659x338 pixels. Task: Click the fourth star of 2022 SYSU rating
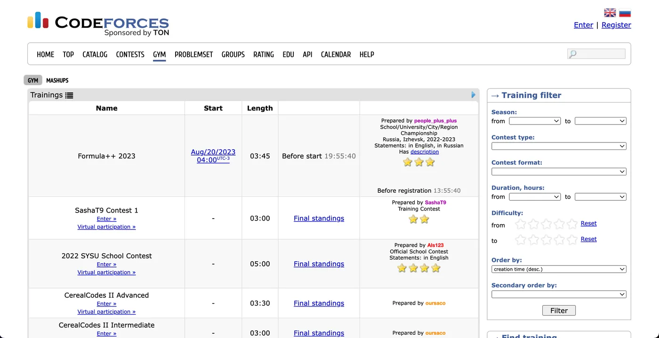click(436, 268)
